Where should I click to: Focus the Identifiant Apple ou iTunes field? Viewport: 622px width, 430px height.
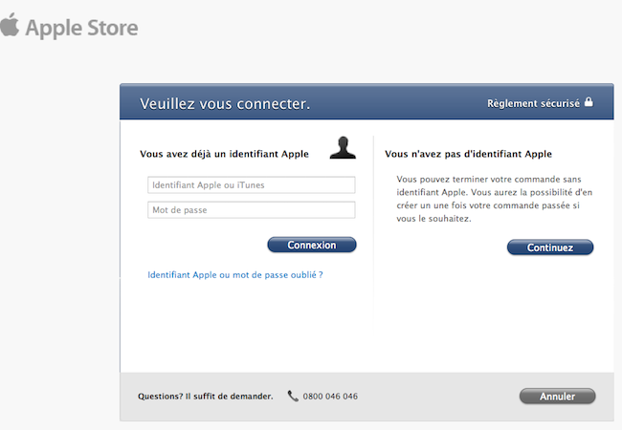click(252, 185)
